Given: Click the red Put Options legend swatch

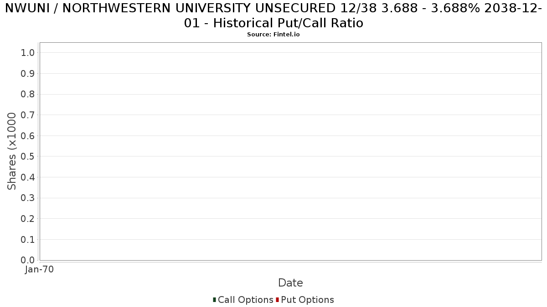Looking at the screenshot, I should coord(277,300).
